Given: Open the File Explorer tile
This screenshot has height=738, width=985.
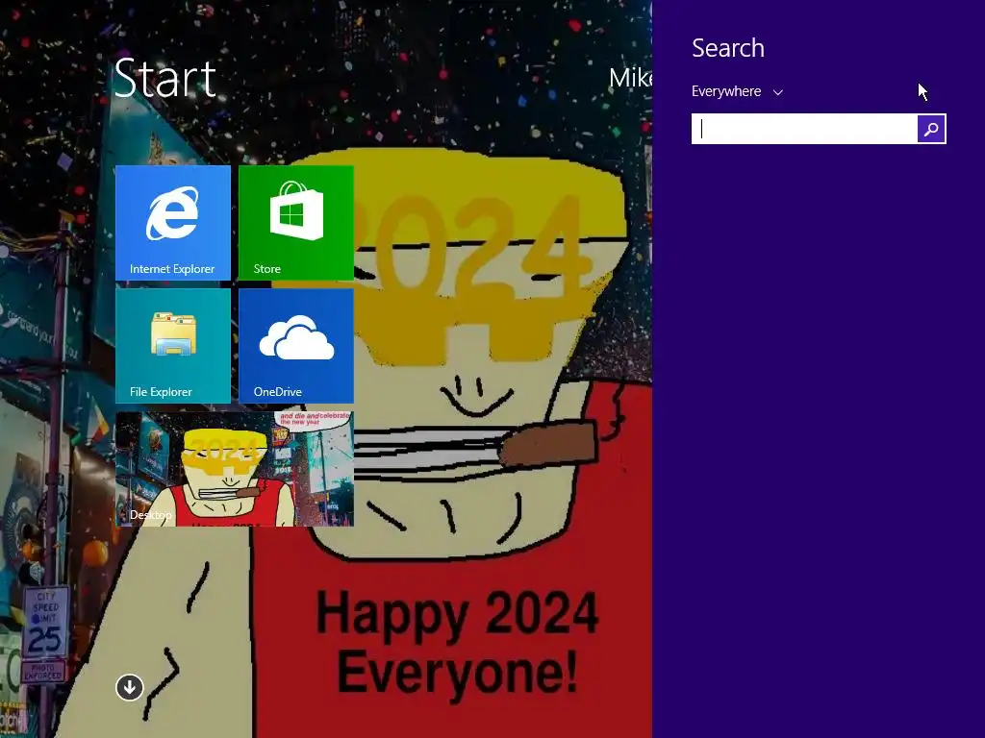Looking at the screenshot, I should tap(173, 346).
